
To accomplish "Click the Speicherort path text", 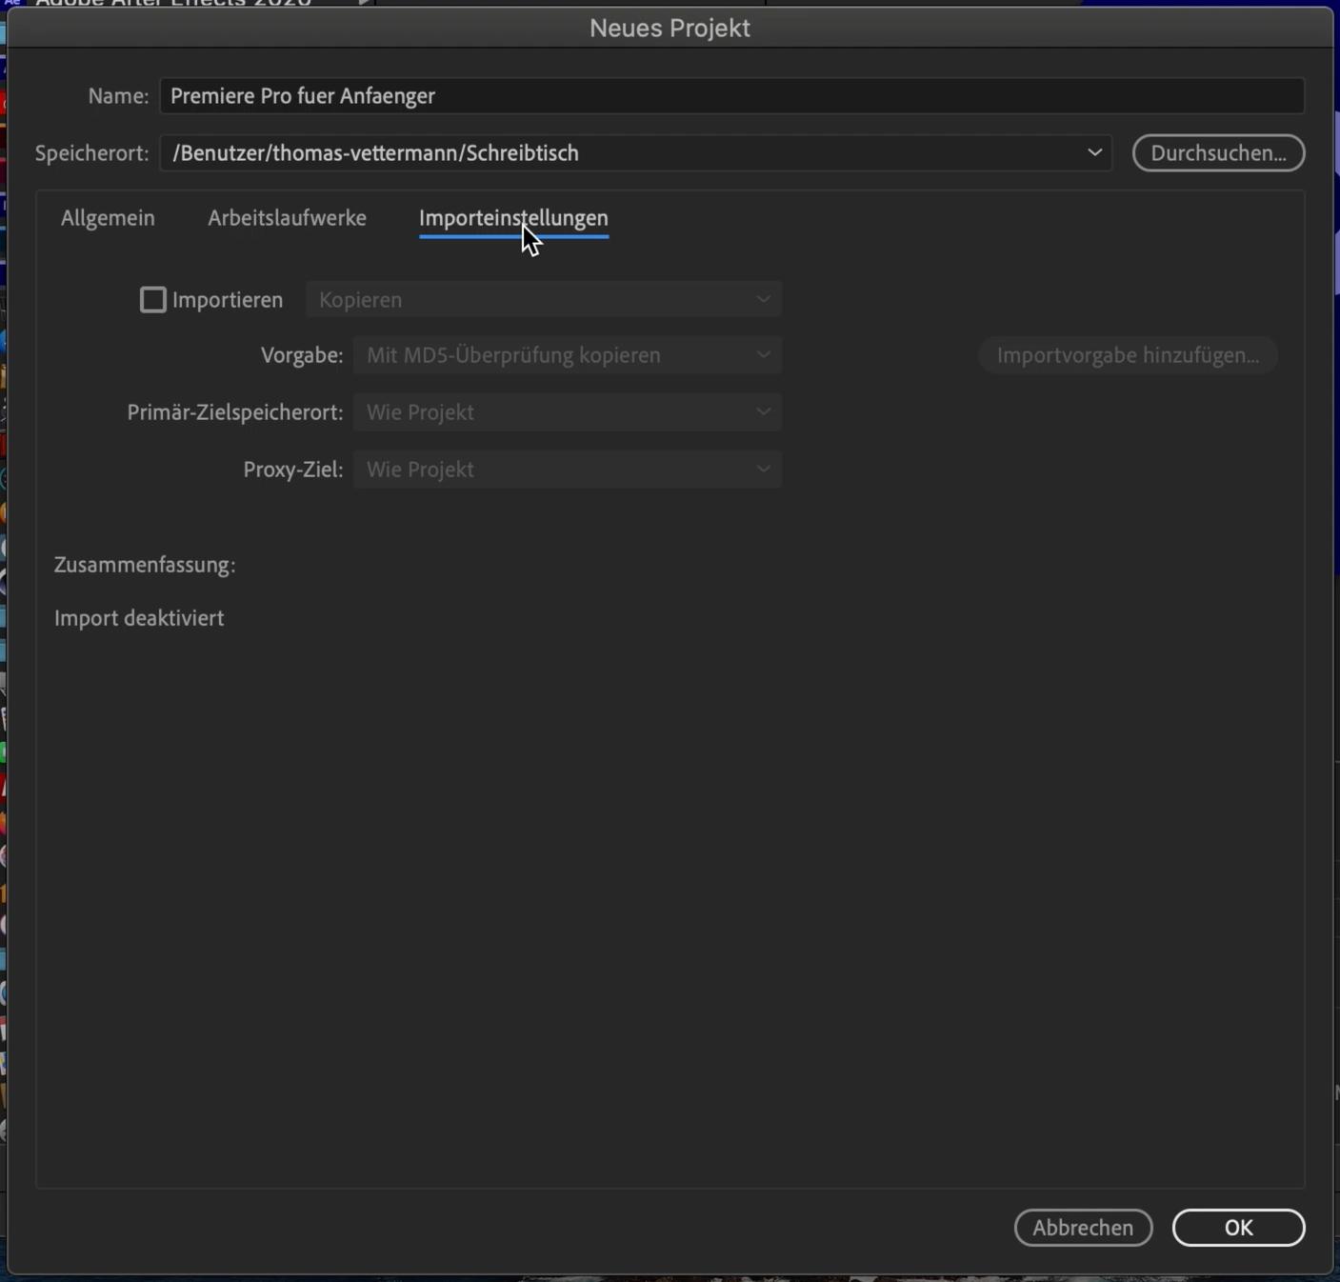I will pos(376,153).
